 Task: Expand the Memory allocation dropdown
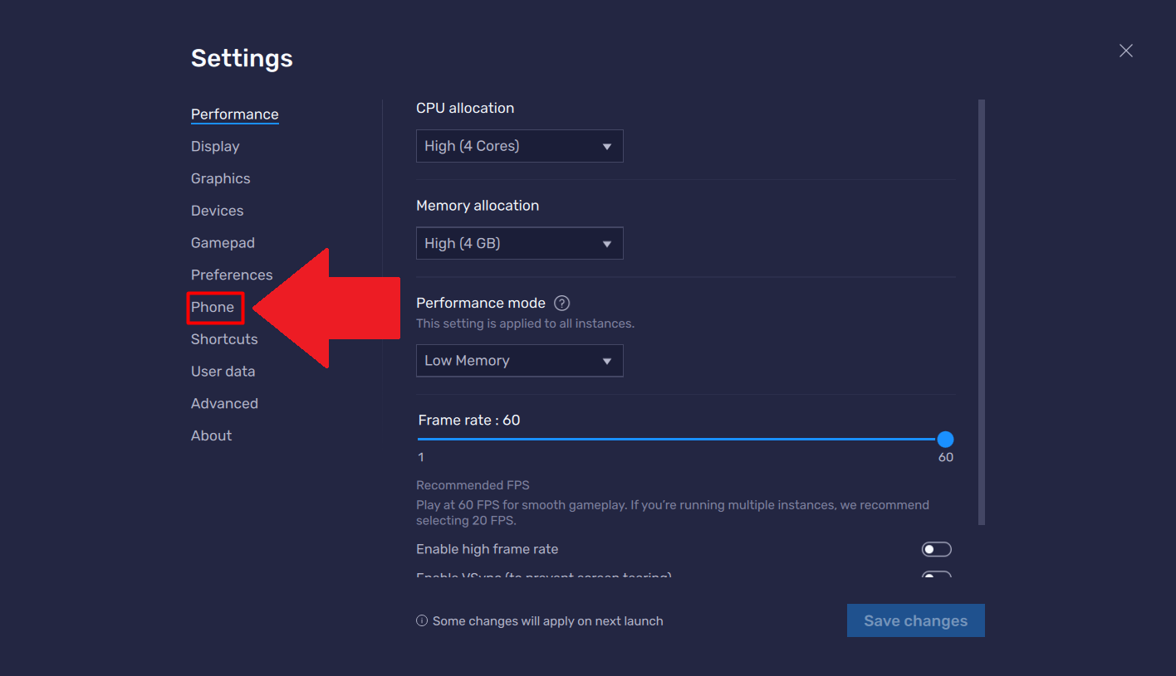(x=519, y=244)
